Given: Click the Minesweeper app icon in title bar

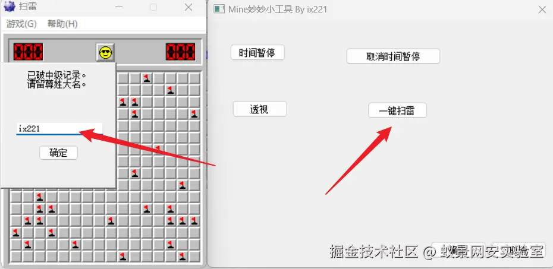Looking at the screenshot, I should click(x=10, y=6).
